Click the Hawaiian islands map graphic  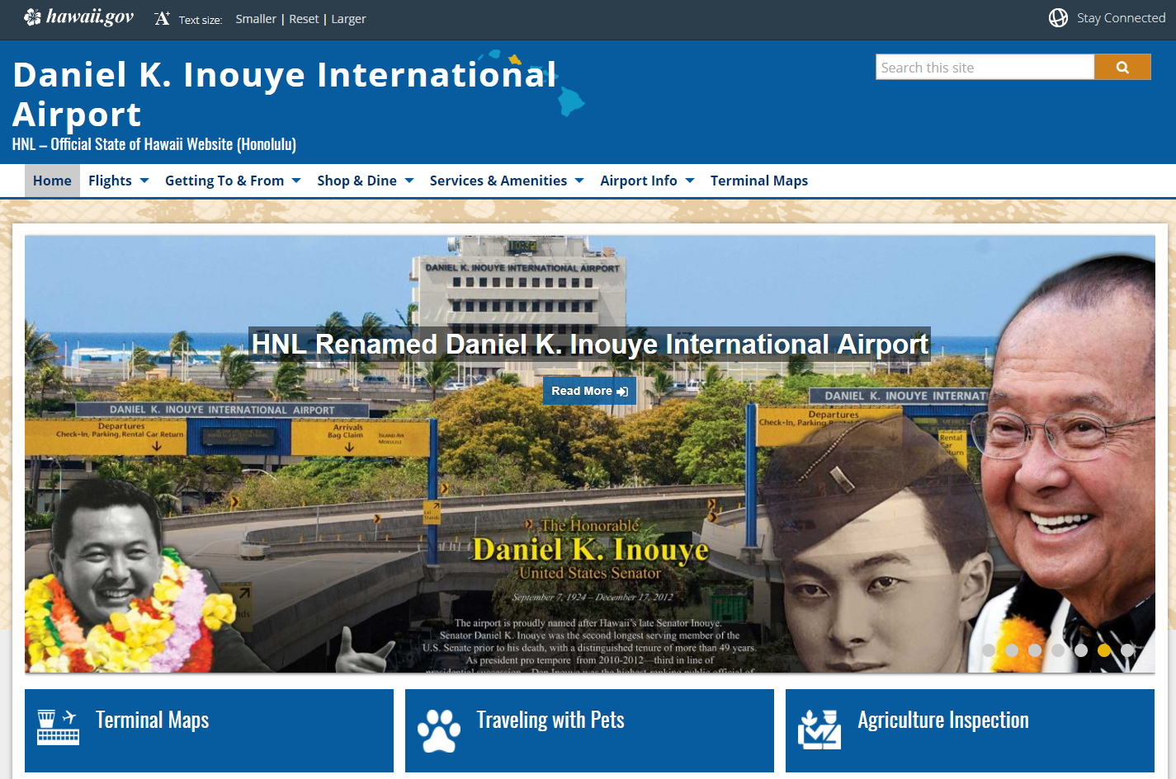(x=541, y=82)
